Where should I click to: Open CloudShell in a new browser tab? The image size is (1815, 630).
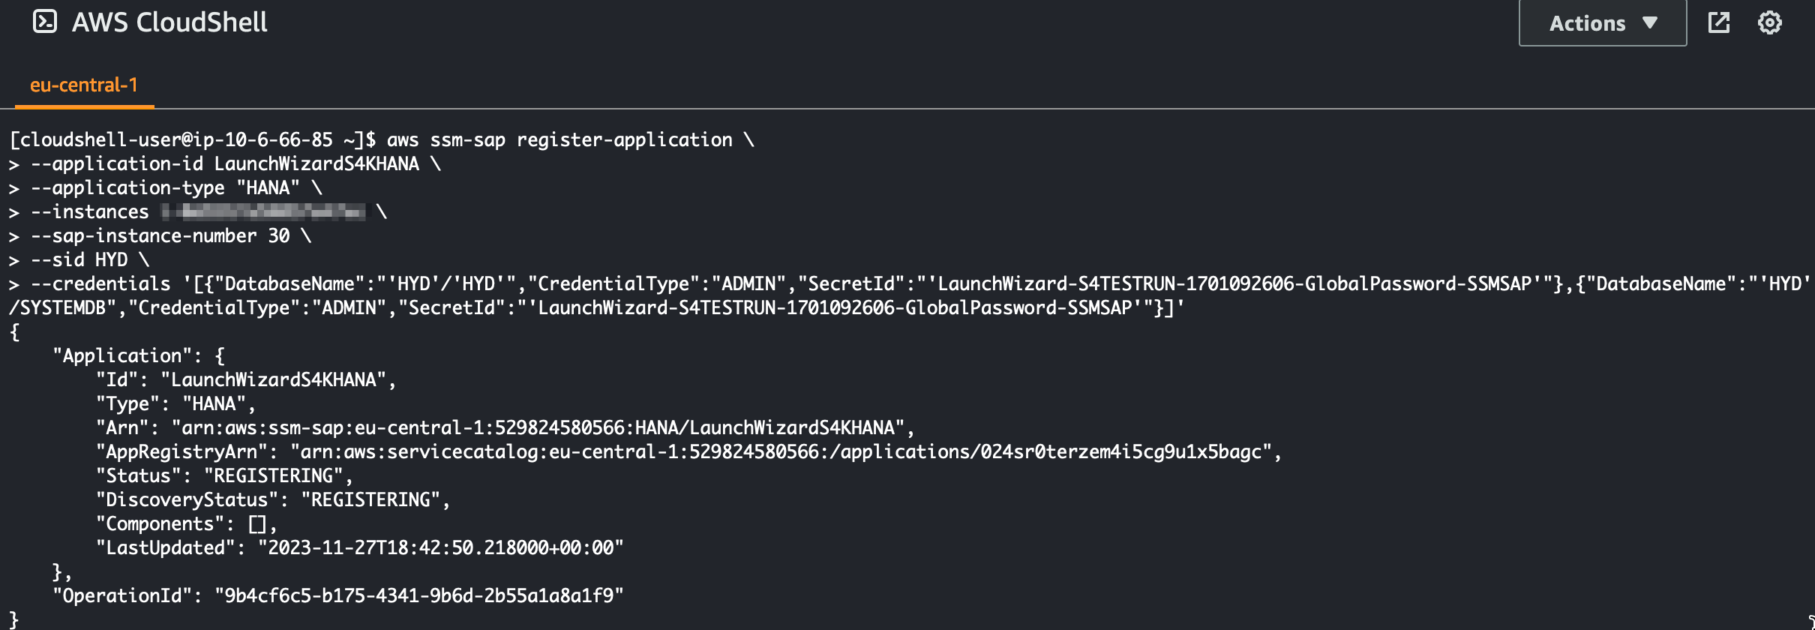pyautogui.click(x=1718, y=22)
